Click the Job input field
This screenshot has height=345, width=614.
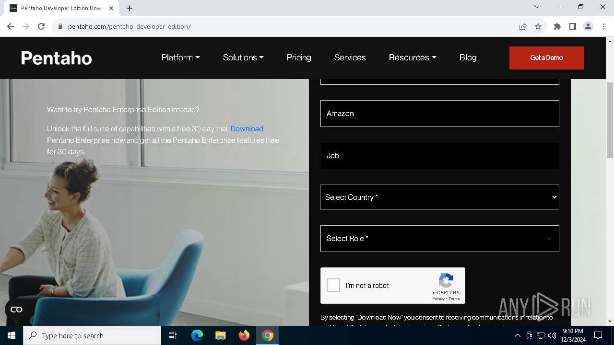[440, 156]
